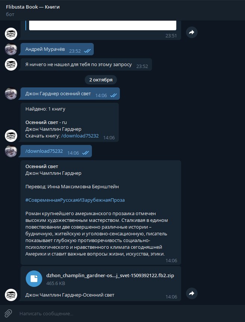Open the #СовременнаяРусскаяИЗарубежнаяПроза hashtag
This screenshot has height=322, width=245.
(75, 200)
